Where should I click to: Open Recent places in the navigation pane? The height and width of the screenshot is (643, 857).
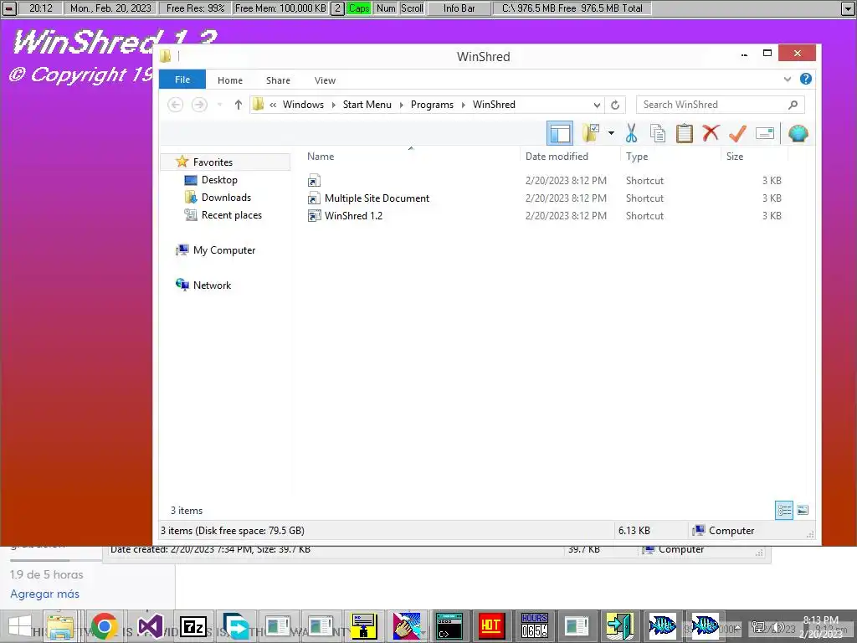pyautogui.click(x=232, y=215)
